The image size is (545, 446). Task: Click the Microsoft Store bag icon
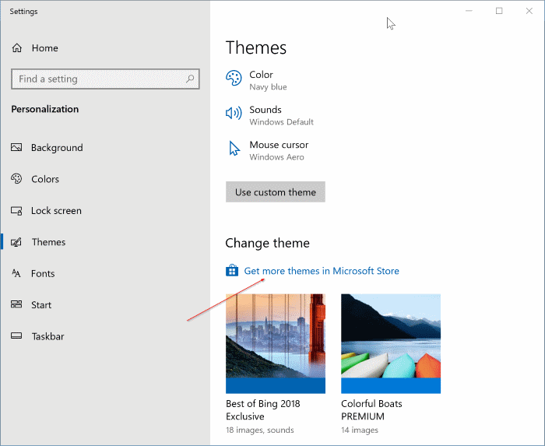(x=232, y=270)
